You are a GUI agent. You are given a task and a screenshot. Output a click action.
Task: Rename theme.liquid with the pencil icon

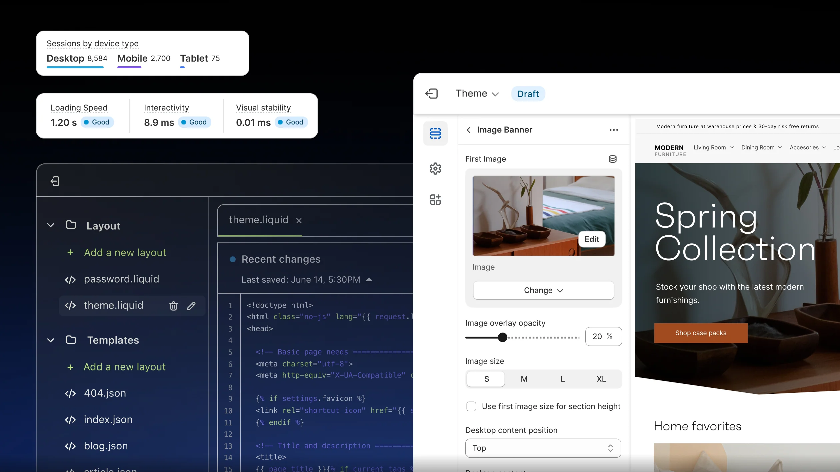pos(191,306)
